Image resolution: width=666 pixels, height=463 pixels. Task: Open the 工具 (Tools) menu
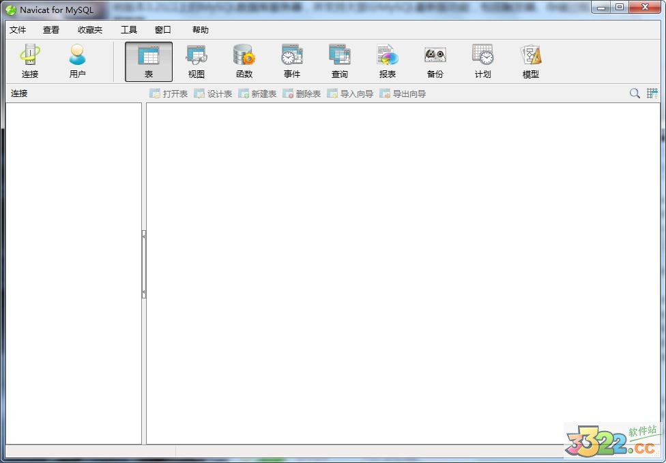128,29
